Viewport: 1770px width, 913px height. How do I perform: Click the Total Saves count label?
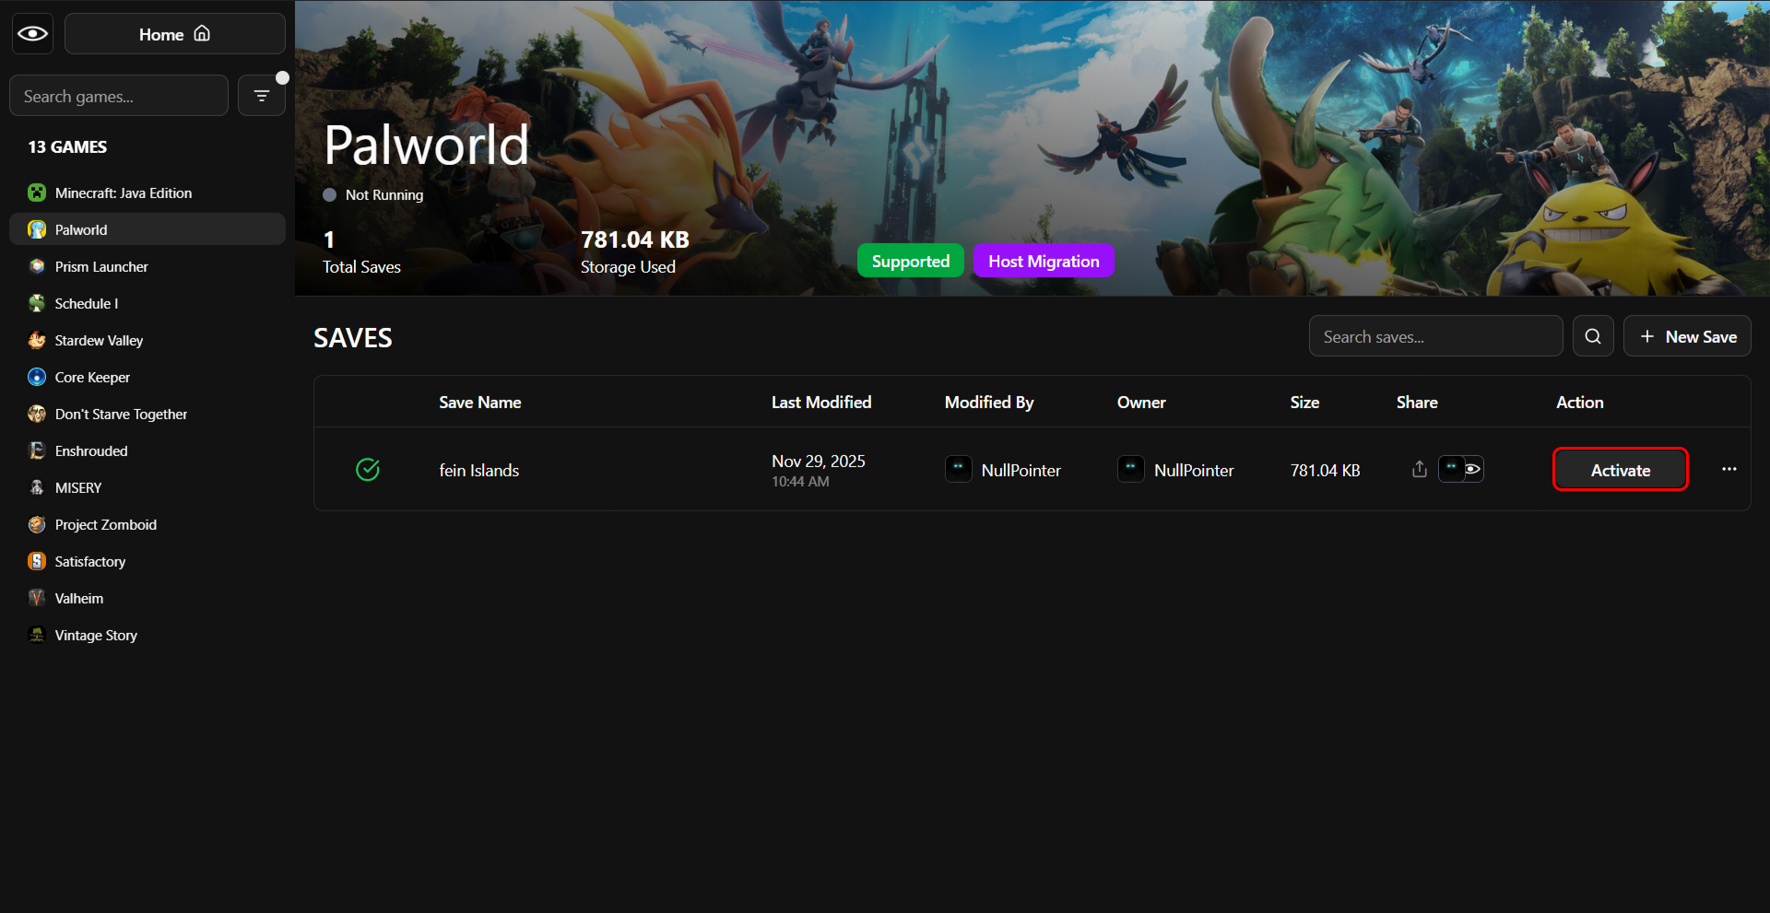361,266
